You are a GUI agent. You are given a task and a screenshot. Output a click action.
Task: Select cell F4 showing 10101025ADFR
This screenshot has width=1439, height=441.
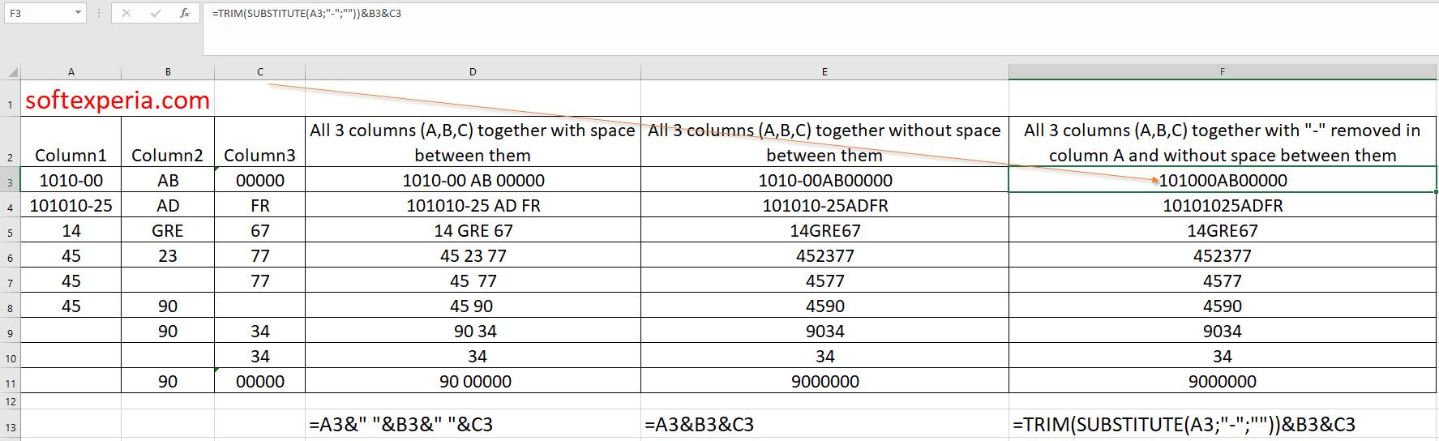[x=1222, y=206]
